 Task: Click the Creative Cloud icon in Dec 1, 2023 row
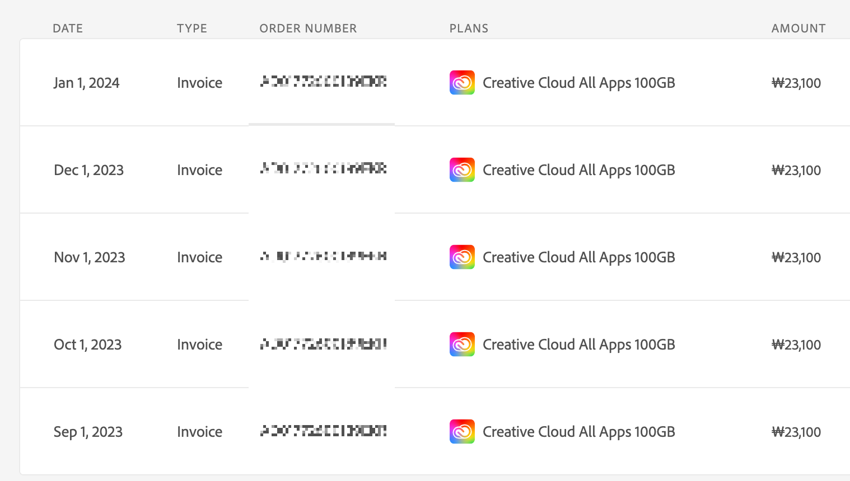[462, 170]
